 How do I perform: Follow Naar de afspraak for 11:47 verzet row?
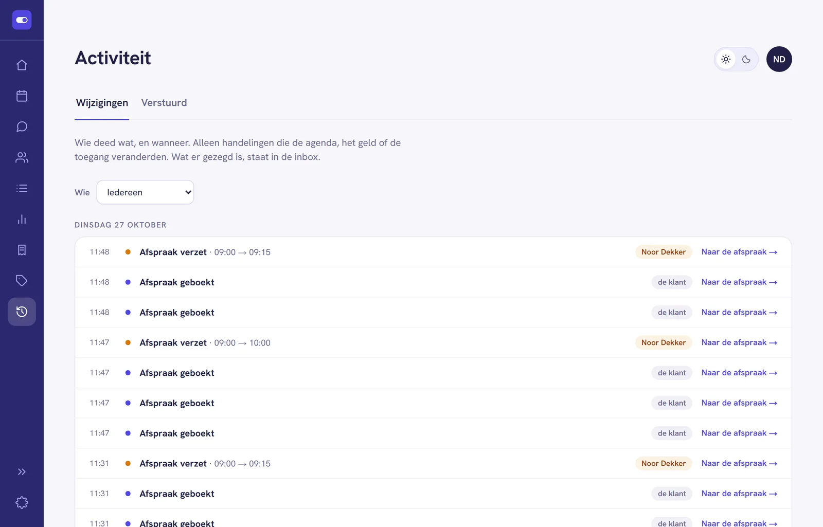point(739,342)
